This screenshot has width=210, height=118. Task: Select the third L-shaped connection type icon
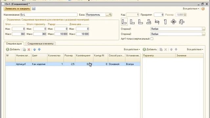140,22
